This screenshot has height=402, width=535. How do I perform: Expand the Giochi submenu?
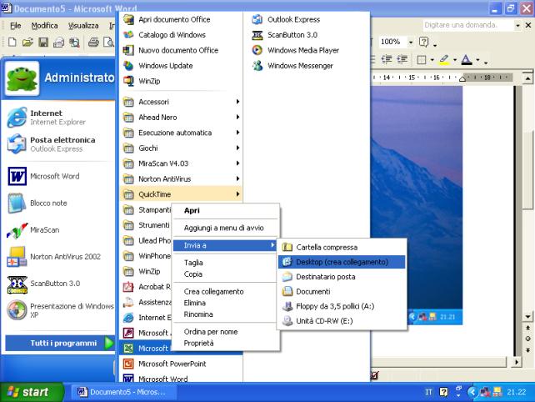coord(181,148)
